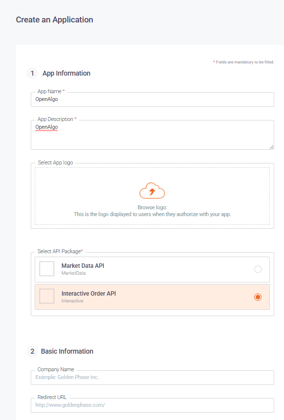Click the step 2 Basic Information number badge
Viewport: 284px width, 420px height.
pyautogui.click(x=32, y=351)
